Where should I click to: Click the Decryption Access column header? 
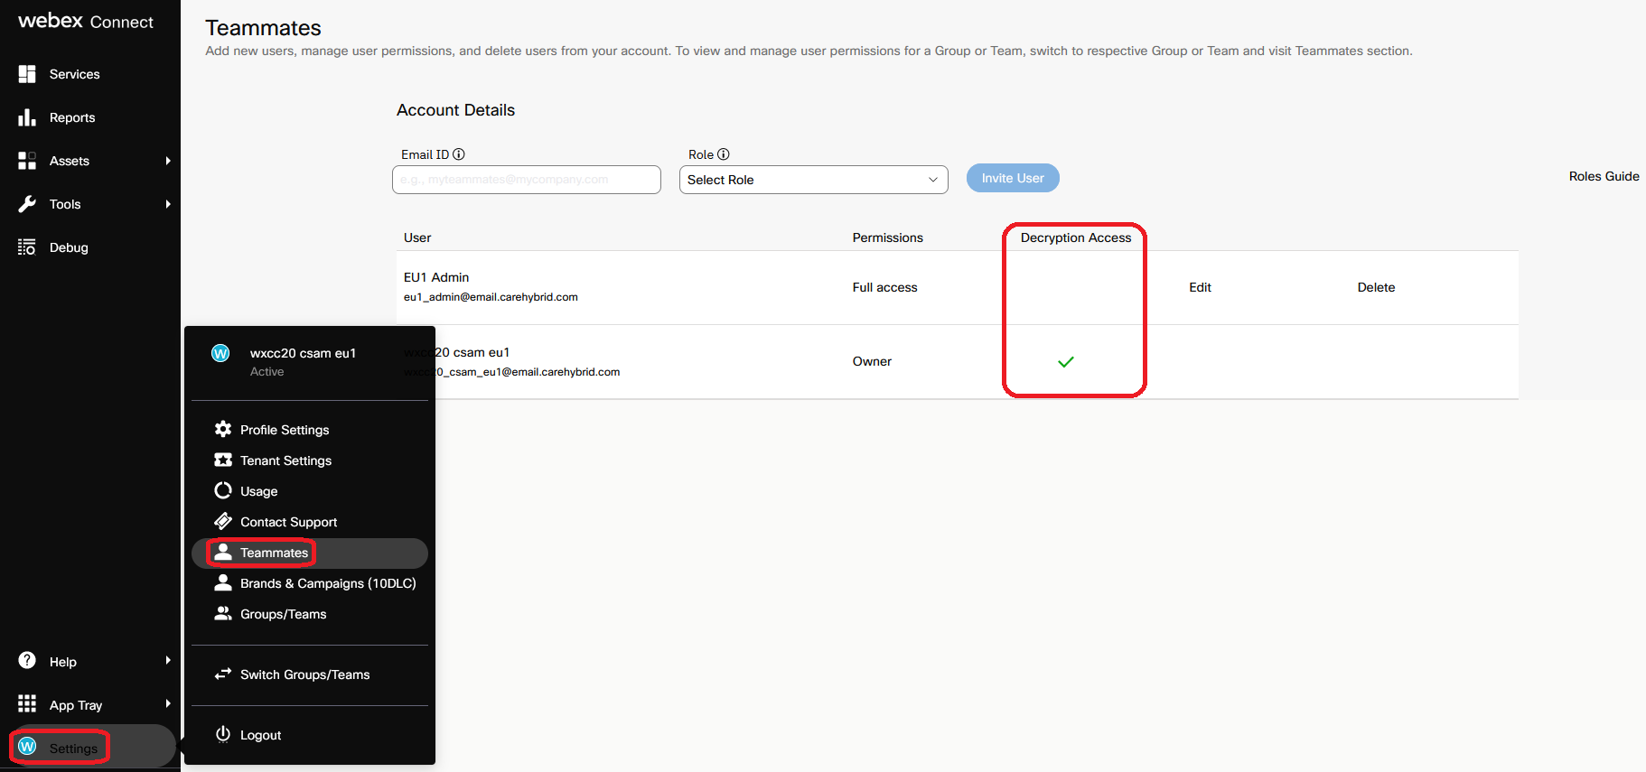(1076, 237)
